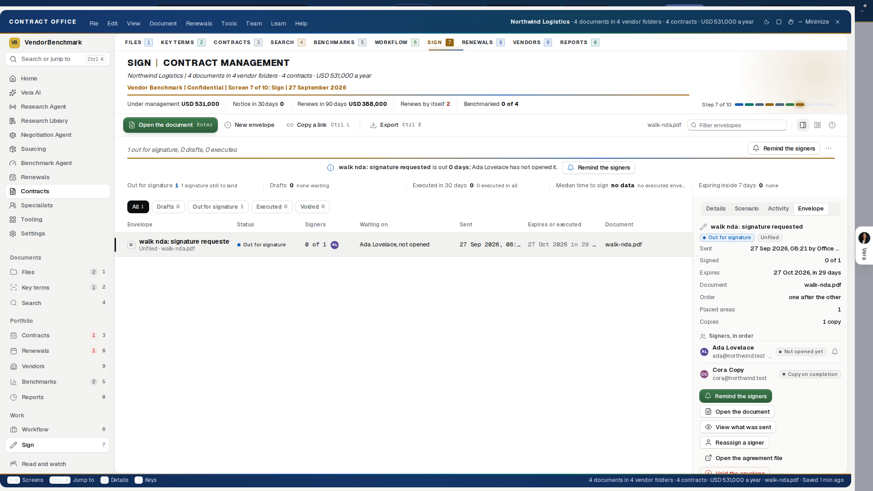
Task: Open Tooling in sidebar
Action: click(x=58, y=219)
